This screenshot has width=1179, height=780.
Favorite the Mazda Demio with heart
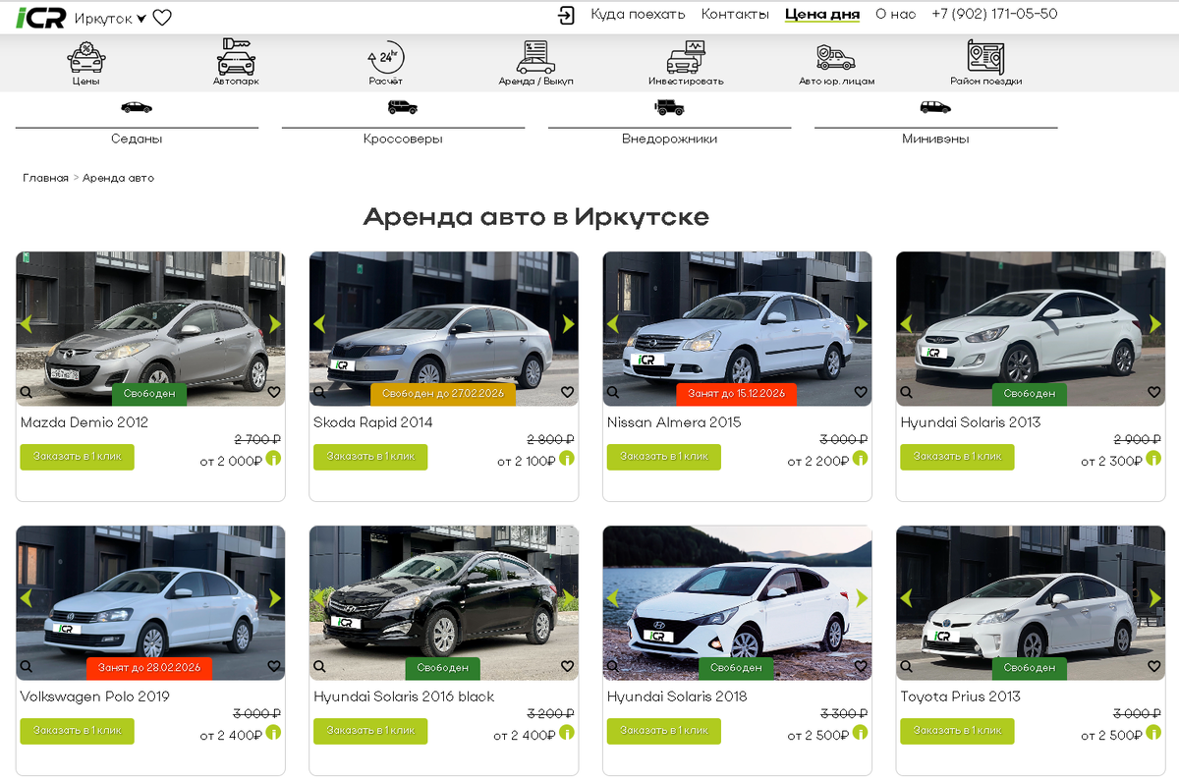click(274, 392)
